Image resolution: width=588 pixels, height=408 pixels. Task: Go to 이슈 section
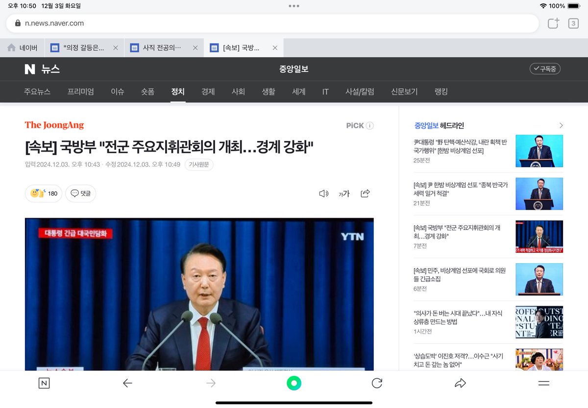point(118,91)
